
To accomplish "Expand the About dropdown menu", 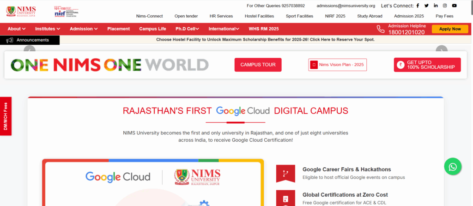I will coord(17,29).
